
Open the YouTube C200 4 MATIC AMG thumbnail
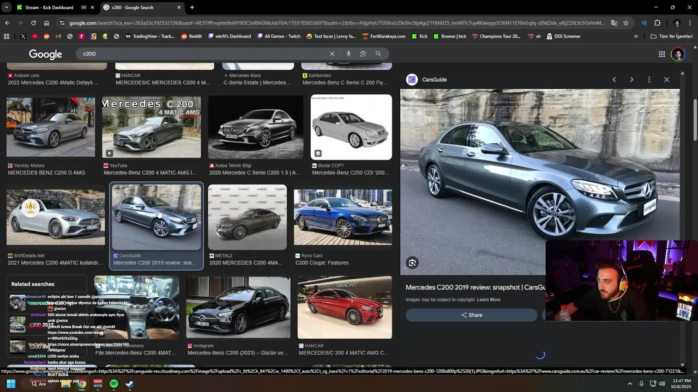pos(152,127)
